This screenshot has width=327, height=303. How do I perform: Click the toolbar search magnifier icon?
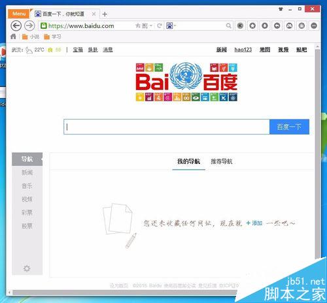[x=228, y=25]
